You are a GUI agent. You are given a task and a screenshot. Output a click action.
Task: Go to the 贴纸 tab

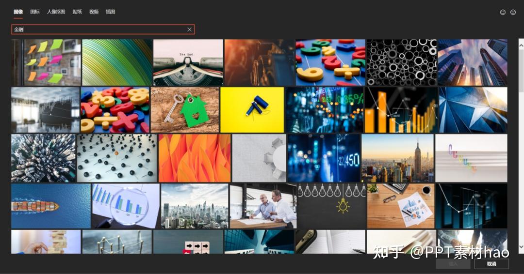[77, 12]
